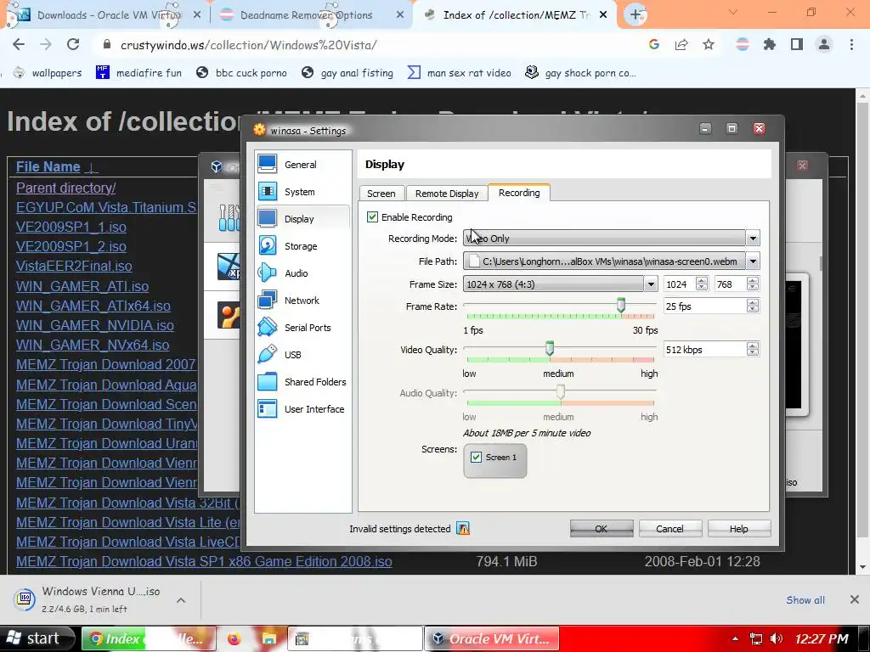Open Shared Folders settings category
The width and height of the screenshot is (870, 652).
click(302, 382)
